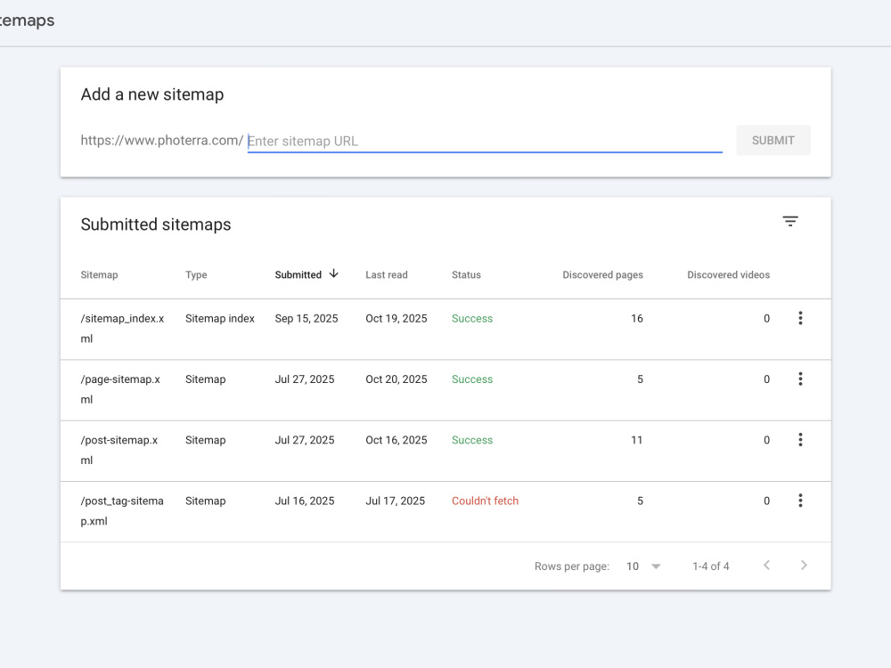Sort by the Sitemap column header
This screenshot has width=891, height=668.
[99, 275]
